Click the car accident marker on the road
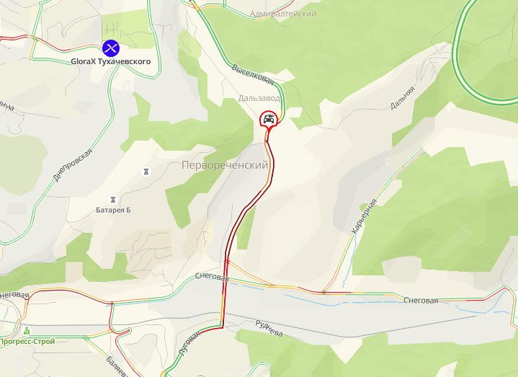Viewport: 518px width, 377px height. tap(269, 119)
